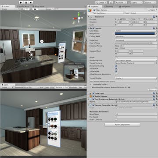Image resolution: width=158 pixels, height=158 pixels.
Task: Toggle Mute Audio in Game view
Action: point(73,87)
